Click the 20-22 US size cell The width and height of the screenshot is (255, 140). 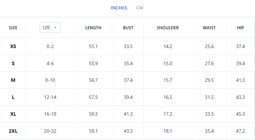pyautogui.click(x=50, y=131)
